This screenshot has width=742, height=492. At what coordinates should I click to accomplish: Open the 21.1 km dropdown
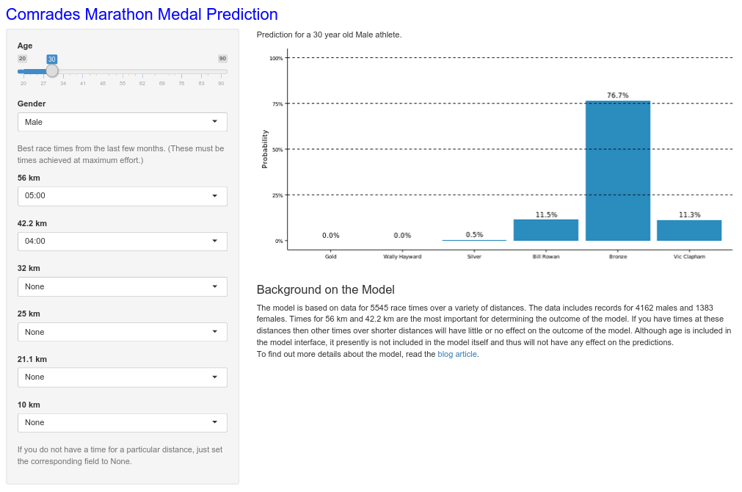(x=121, y=377)
